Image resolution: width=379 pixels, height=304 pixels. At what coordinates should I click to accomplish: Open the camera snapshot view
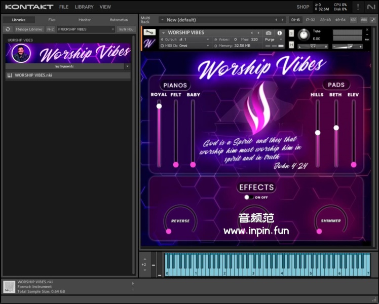(269, 33)
